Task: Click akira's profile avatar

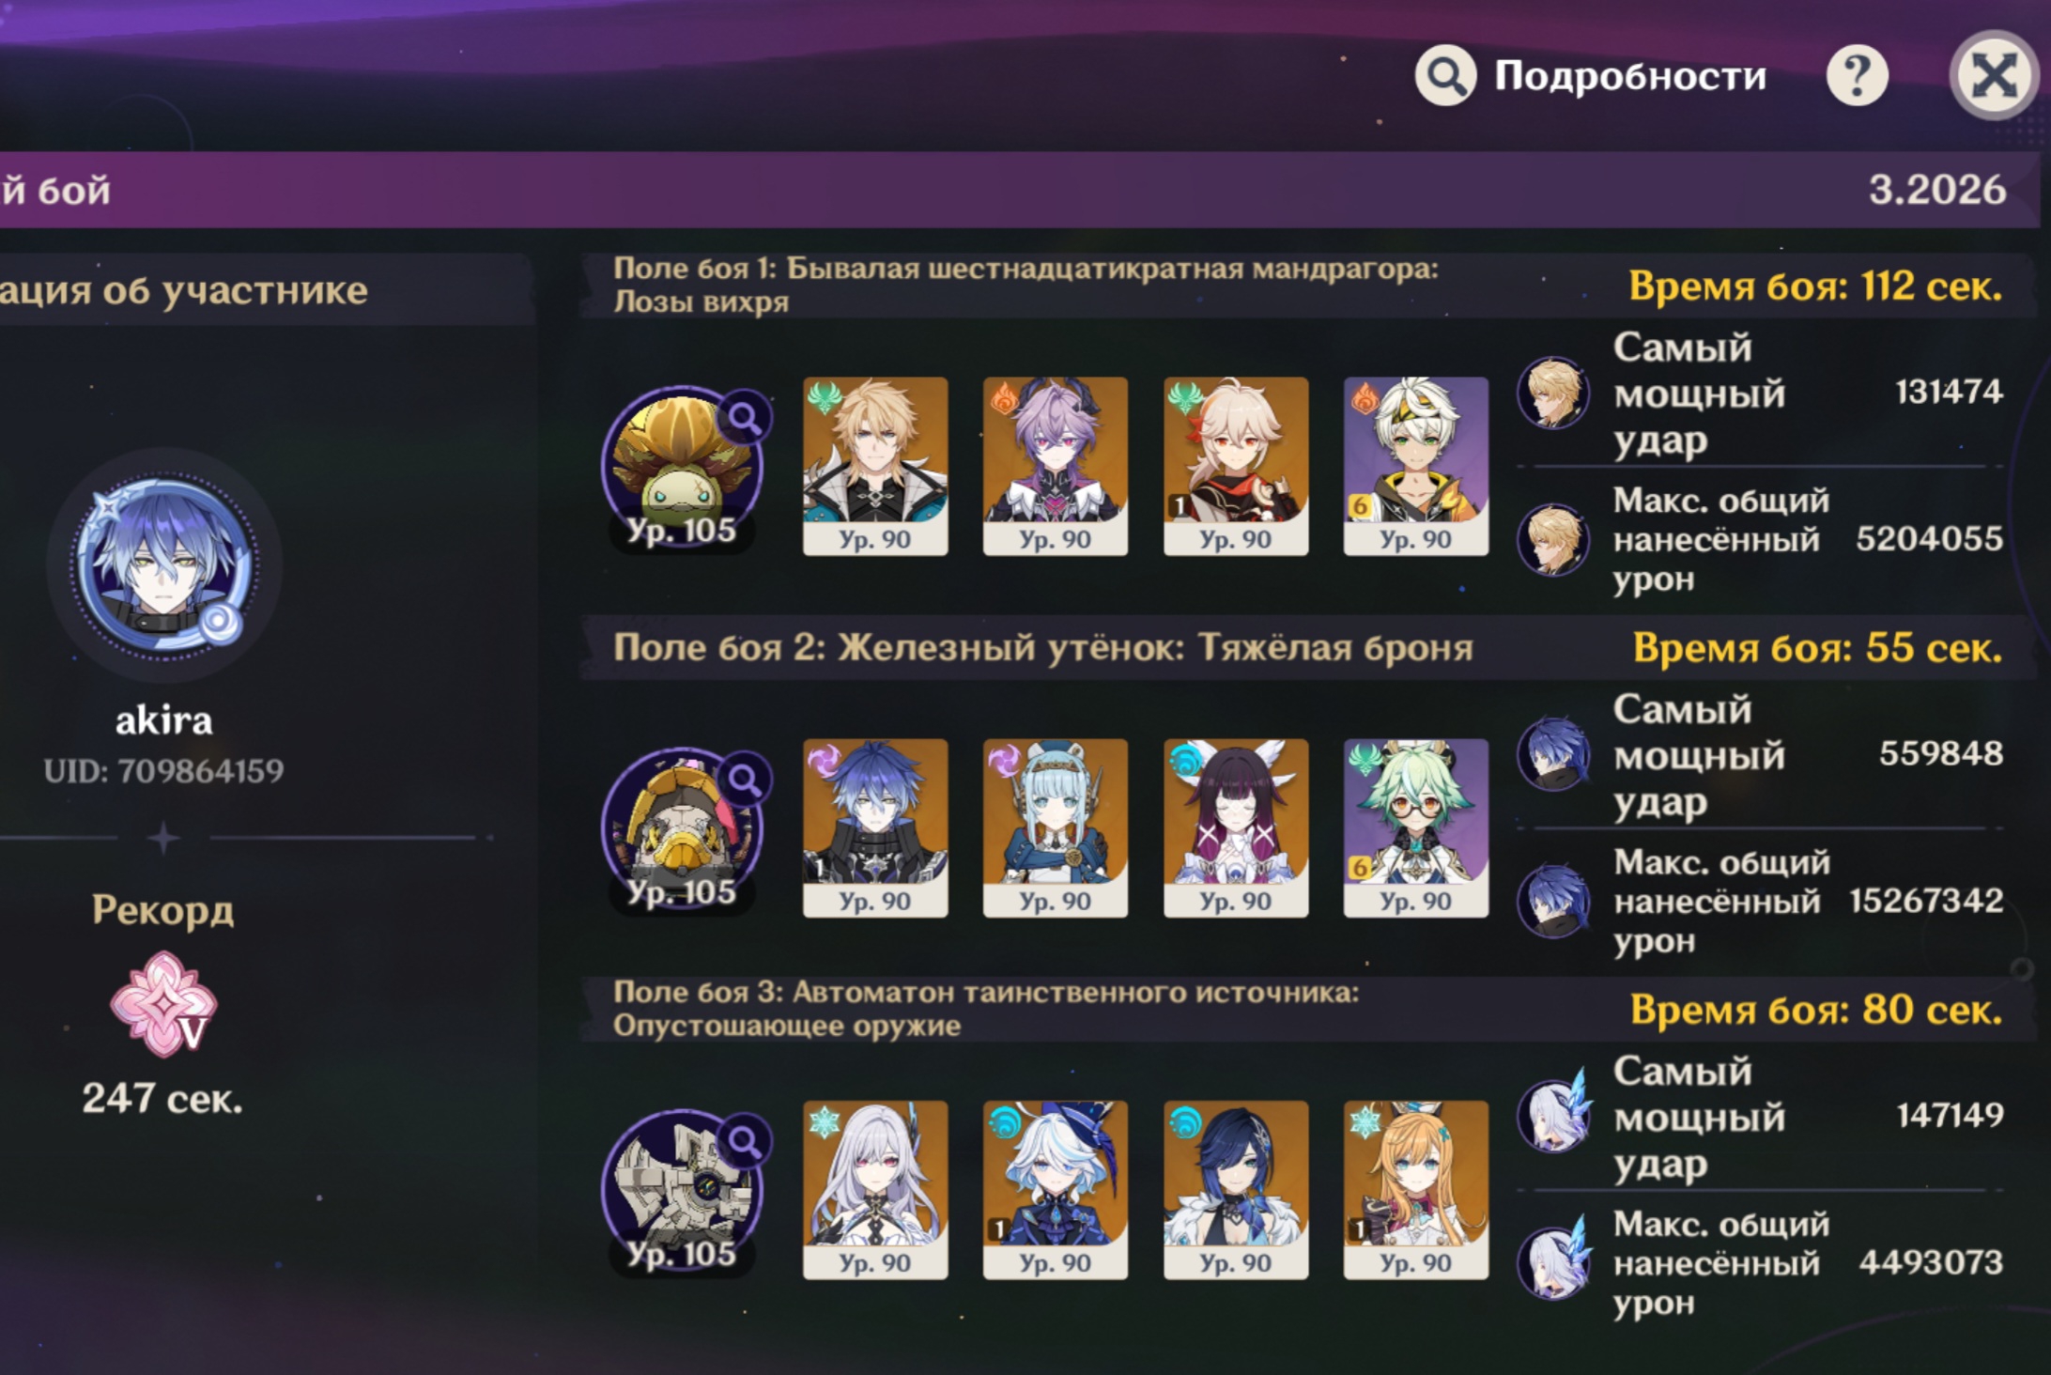Action: coord(164,566)
